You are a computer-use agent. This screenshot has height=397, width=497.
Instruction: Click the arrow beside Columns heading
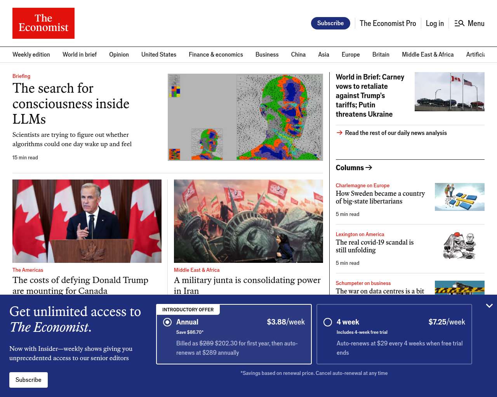click(x=369, y=167)
